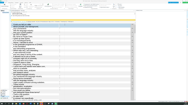Click the Gehe zu navigation icon
Viewport: 188px width, 105px height.
tap(114, 5)
